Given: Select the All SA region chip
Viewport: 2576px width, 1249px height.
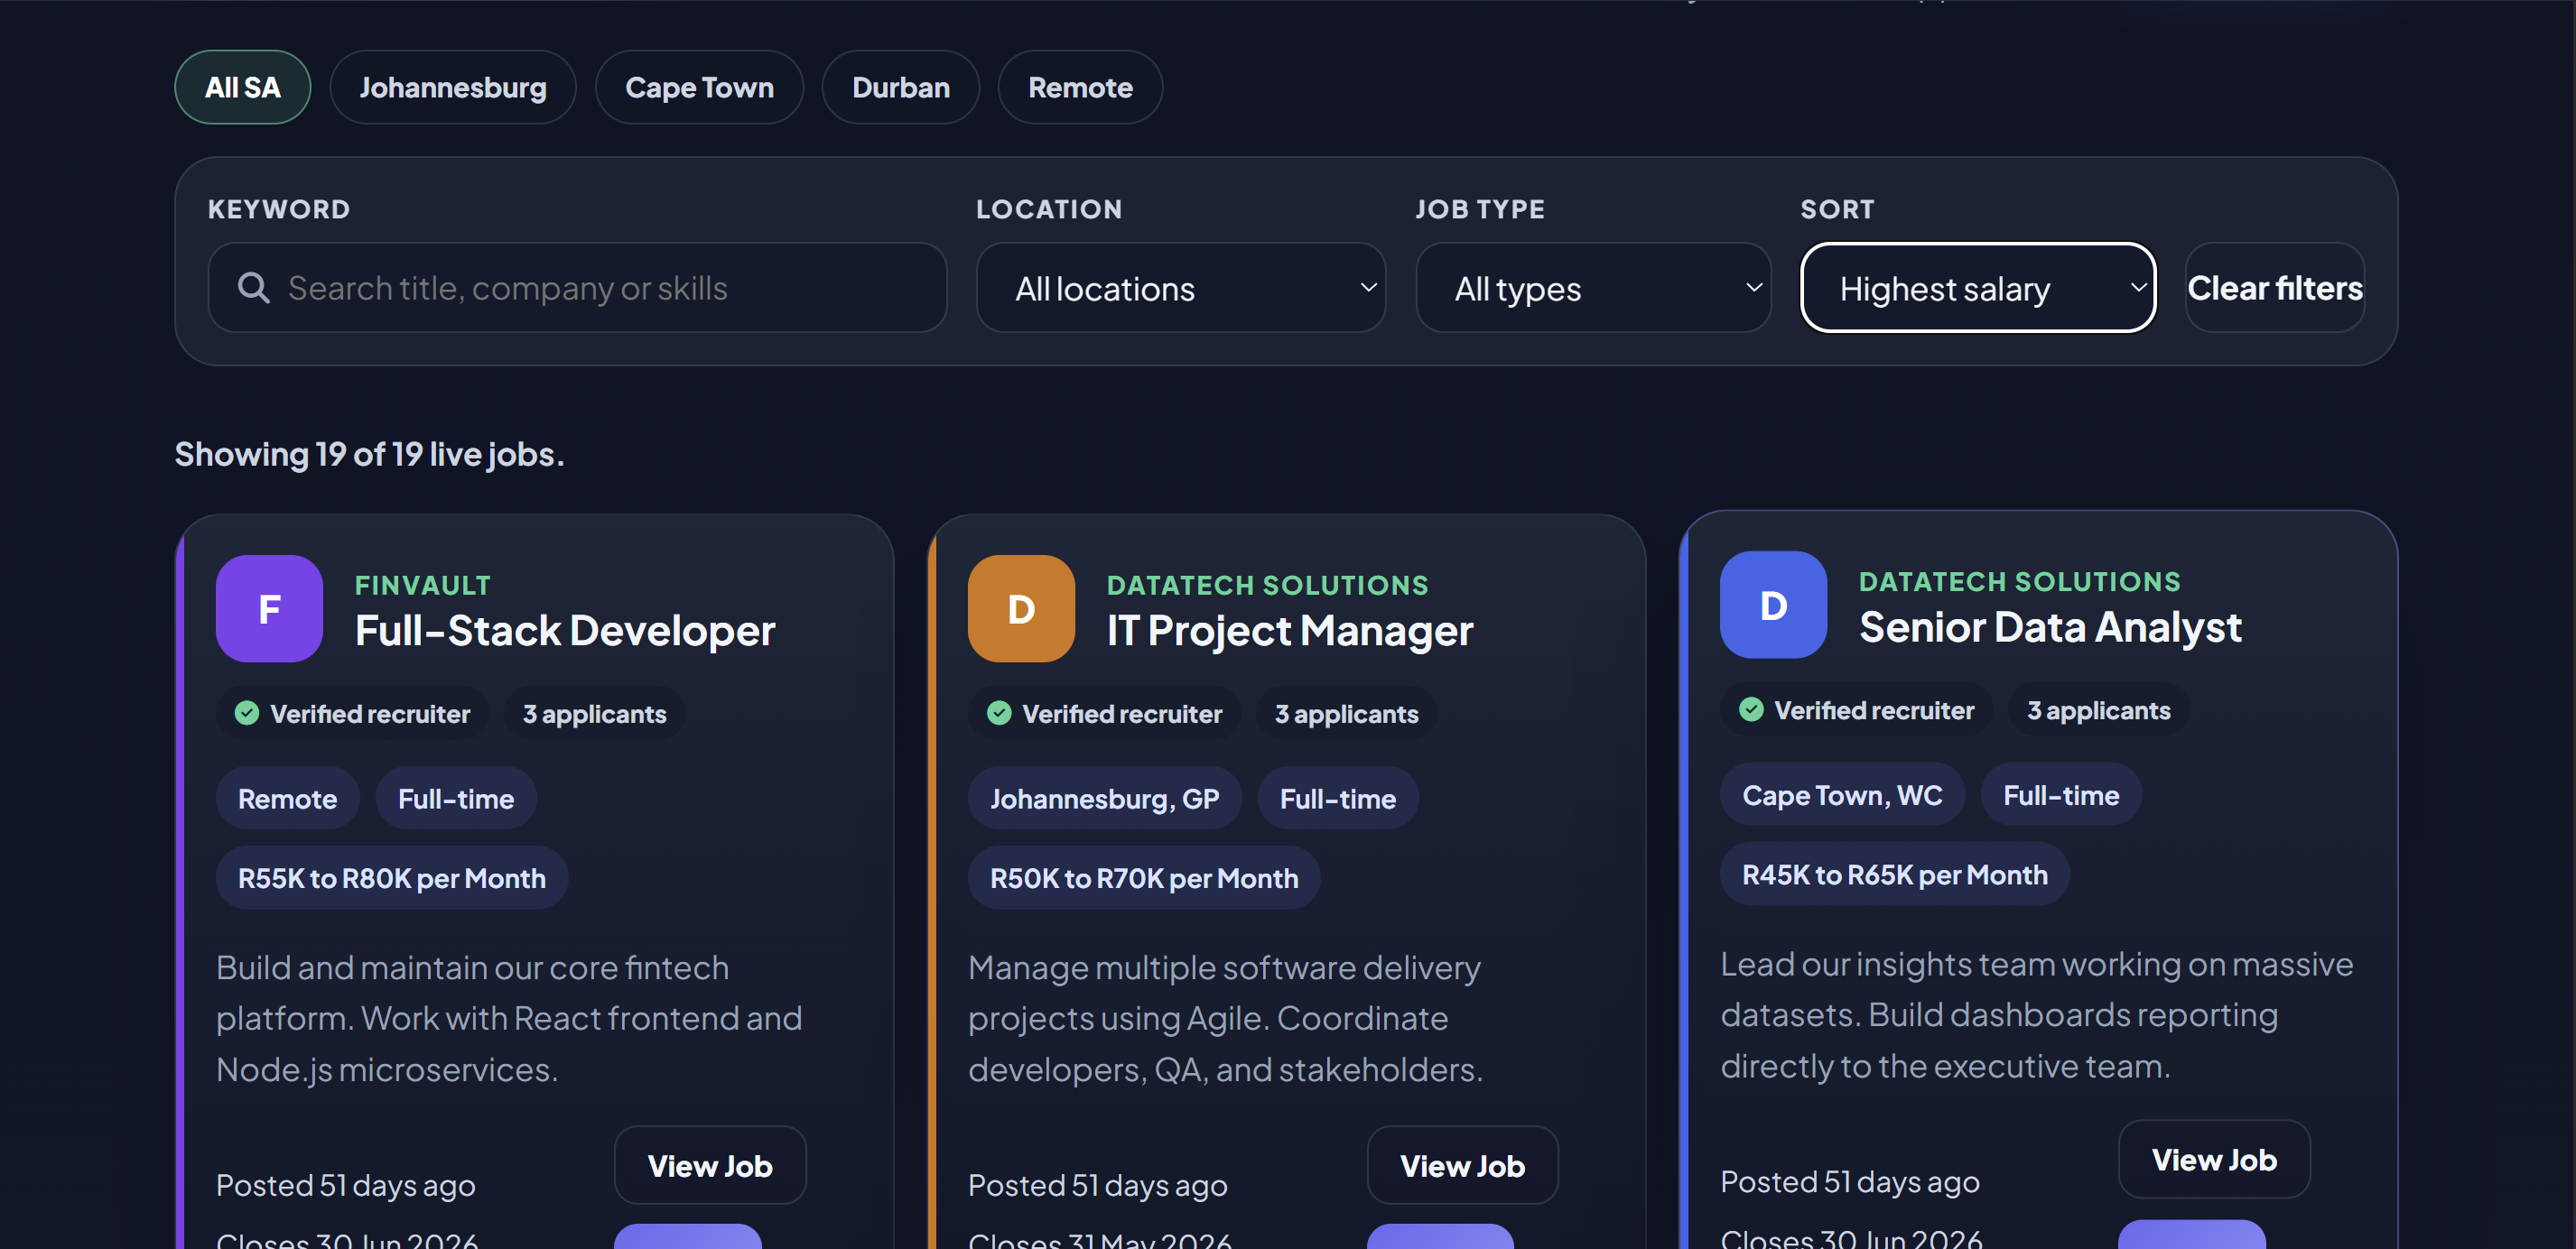Looking at the screenshot, I should coord(243,87).
